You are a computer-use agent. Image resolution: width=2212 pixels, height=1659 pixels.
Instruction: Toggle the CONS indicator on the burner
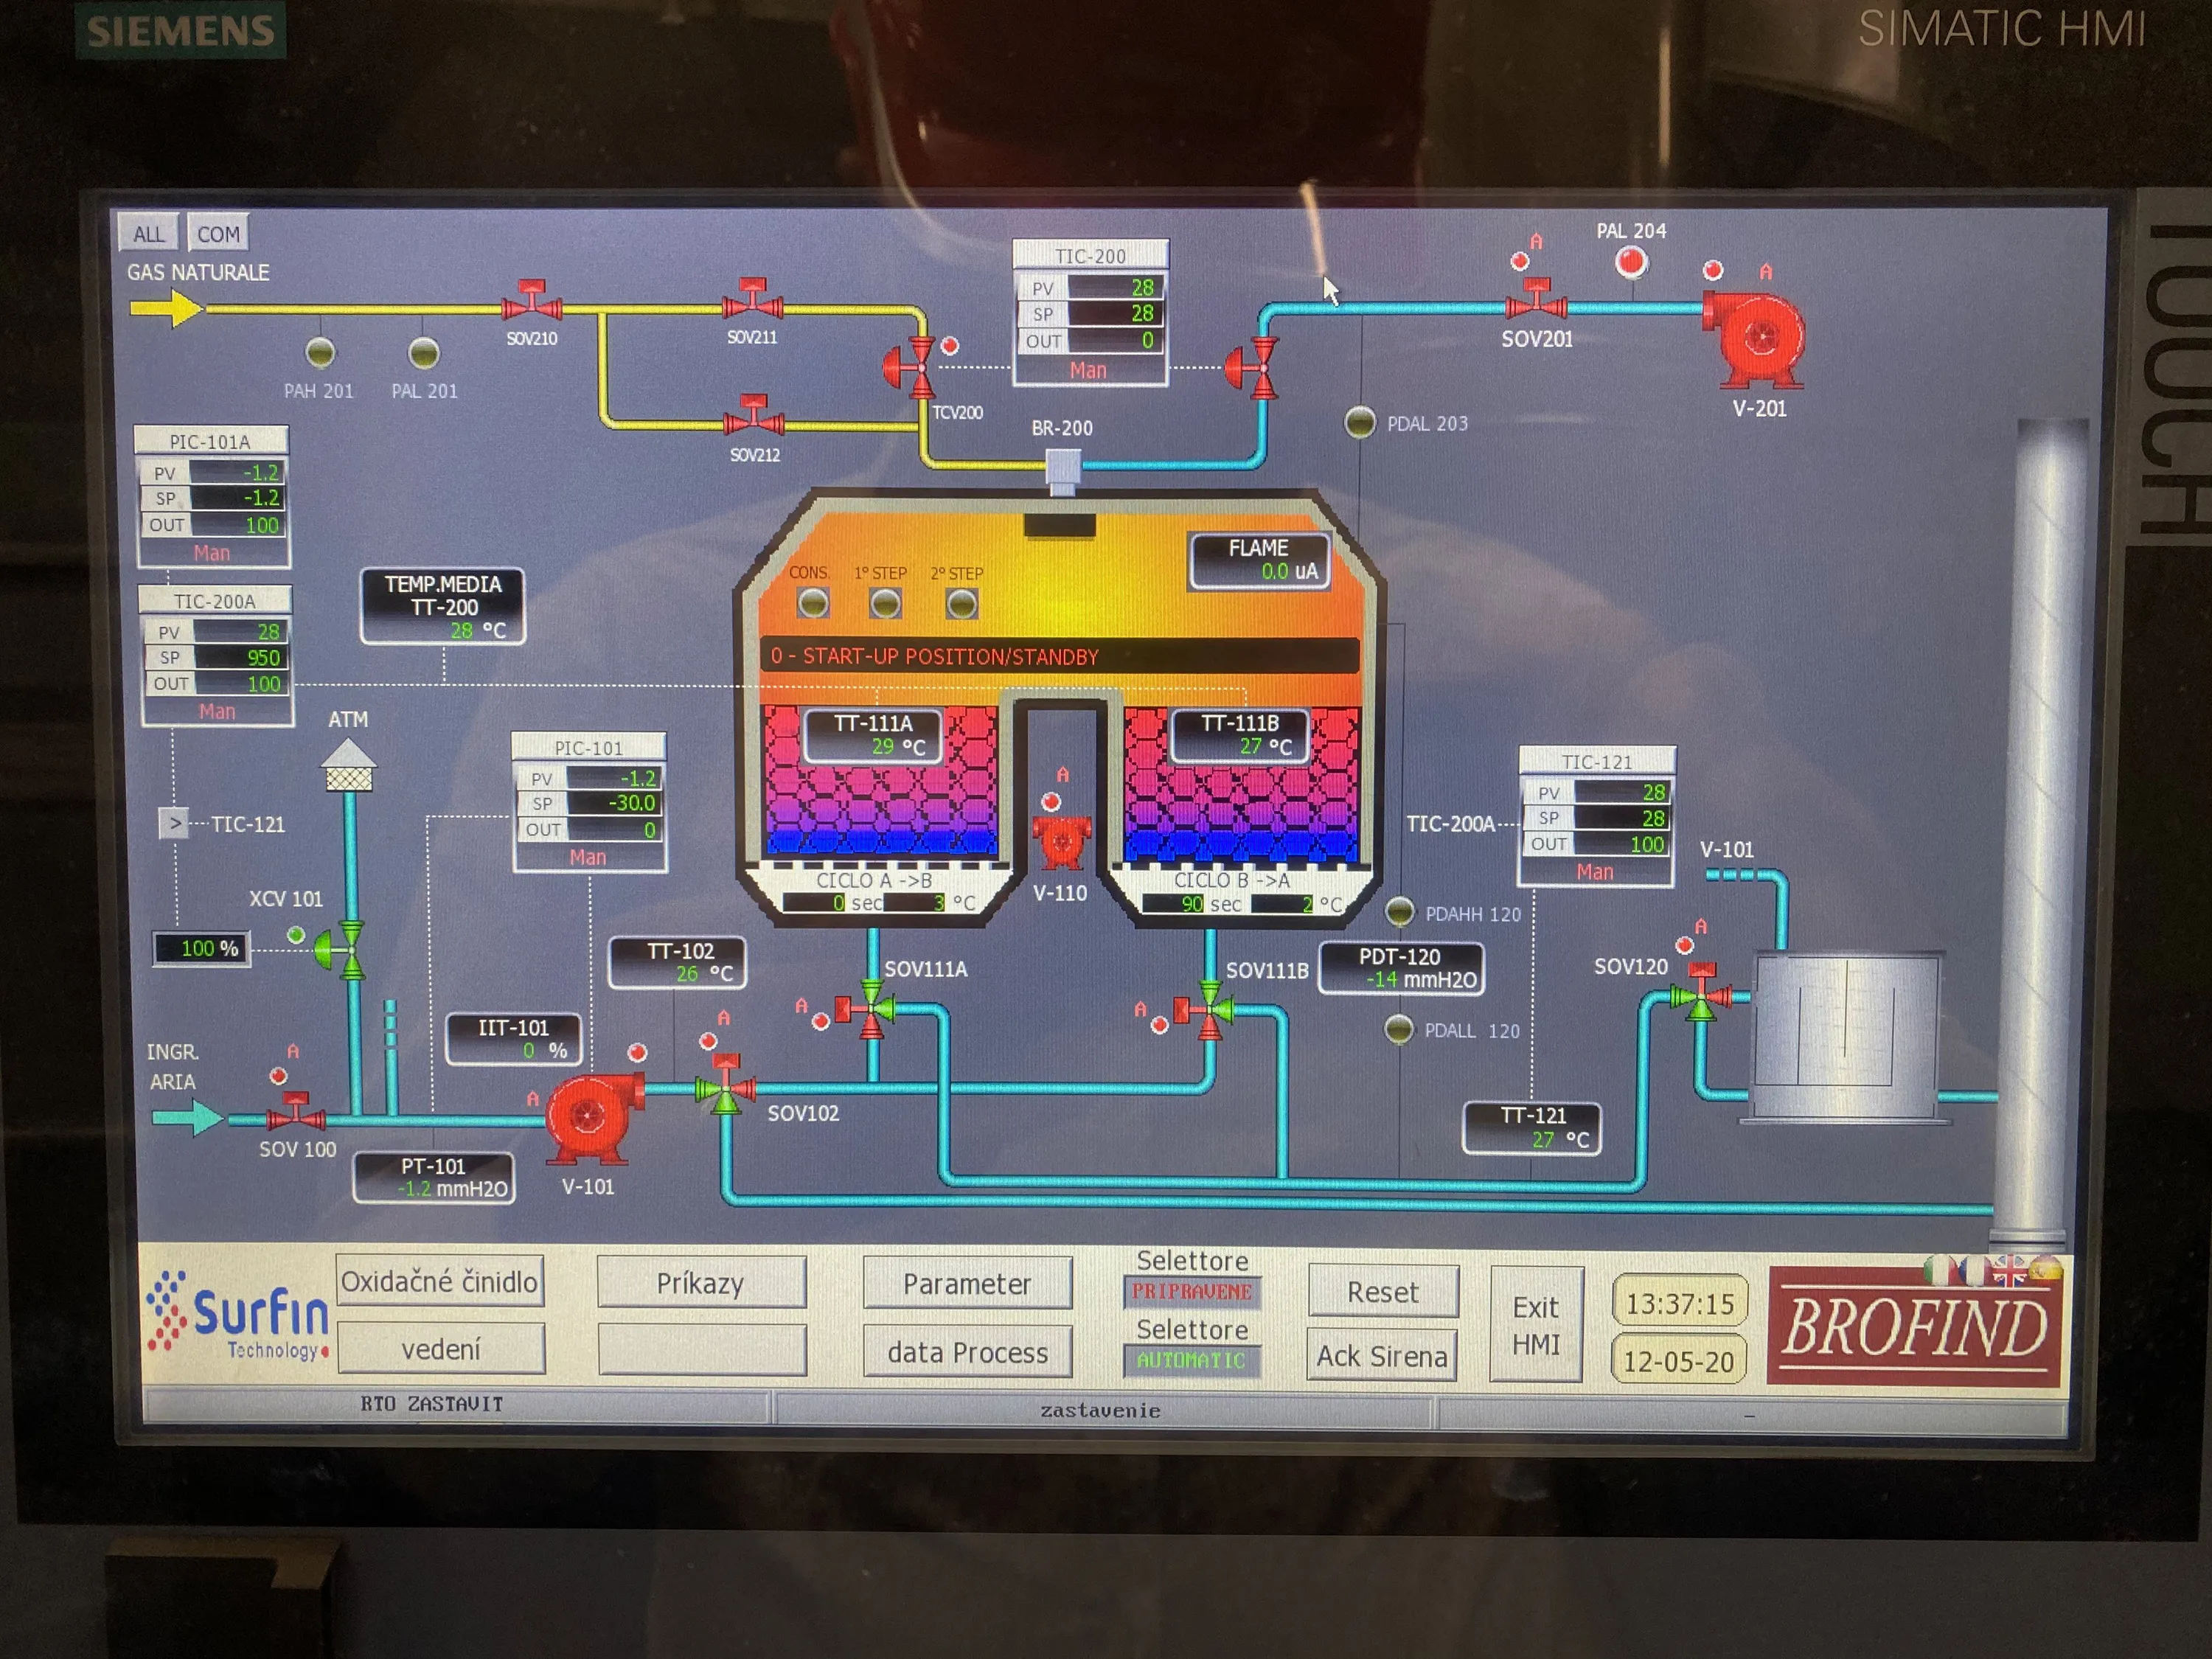[x=812, y=603]
